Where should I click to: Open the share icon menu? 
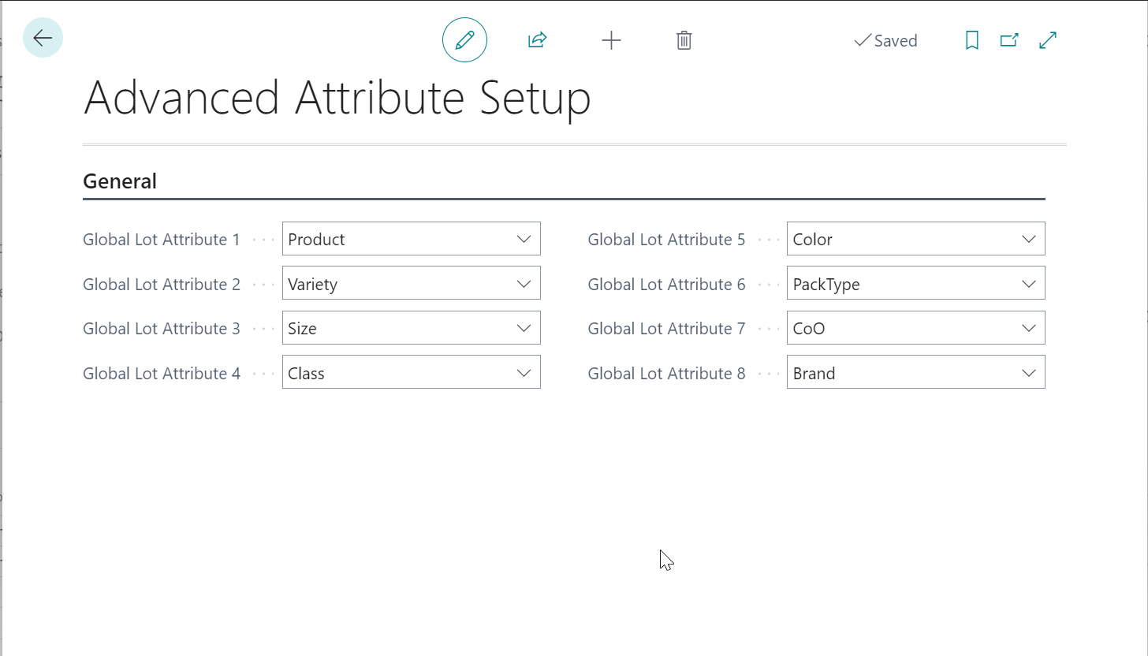pos(537,40)
